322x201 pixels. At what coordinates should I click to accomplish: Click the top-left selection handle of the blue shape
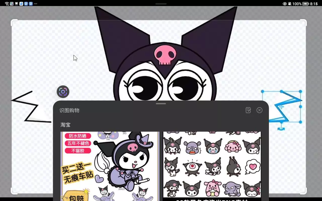pos(262,91)
